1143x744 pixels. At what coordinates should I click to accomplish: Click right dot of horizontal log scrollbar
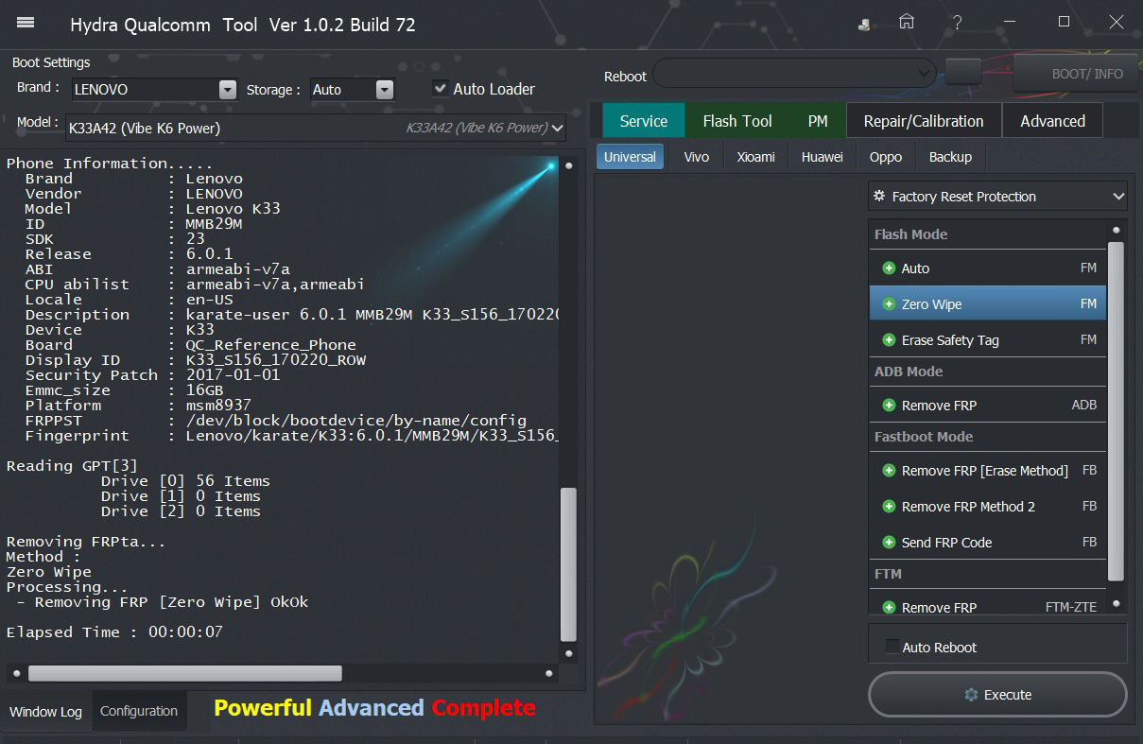549,674
